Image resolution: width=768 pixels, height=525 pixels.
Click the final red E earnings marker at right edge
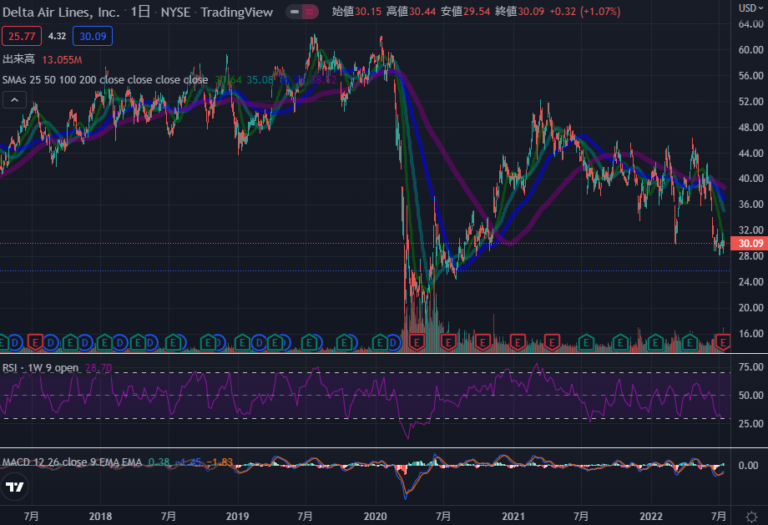(723, 342)
